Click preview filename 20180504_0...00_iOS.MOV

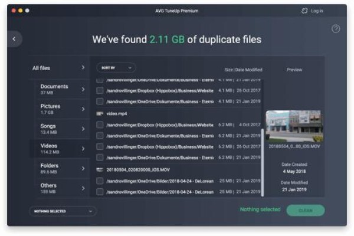click(x=294, y=146)
